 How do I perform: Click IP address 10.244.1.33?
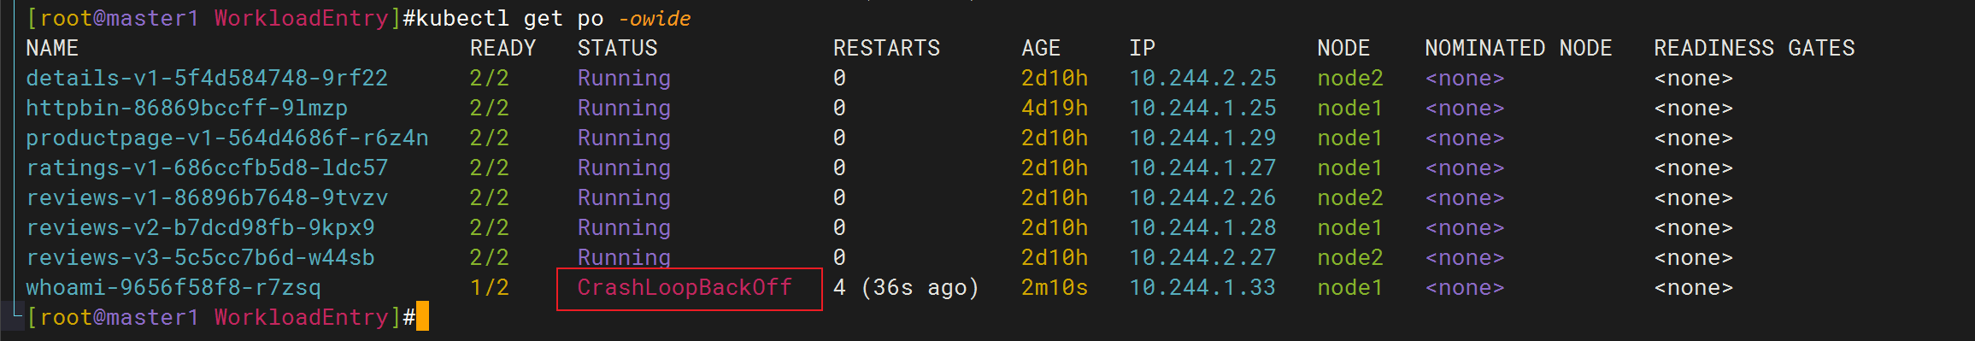pyautogui.click(x=1202, y=288)
